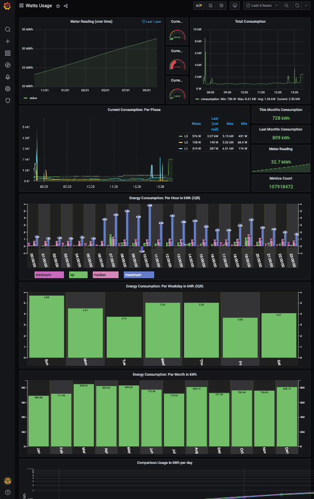Open the Alerting bell icon
The image size is (314, 499).
coord(8,77)
